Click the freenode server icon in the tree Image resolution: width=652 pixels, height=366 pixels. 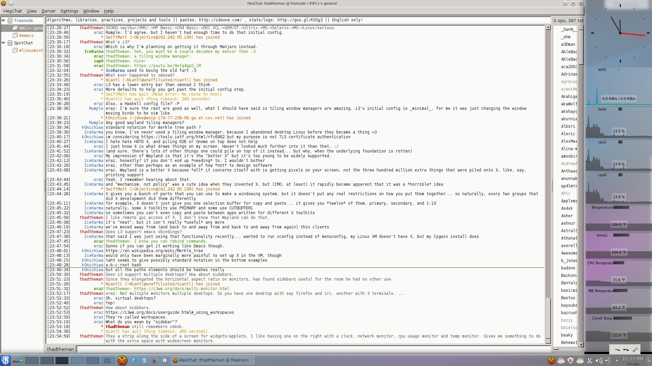[10, 21]
